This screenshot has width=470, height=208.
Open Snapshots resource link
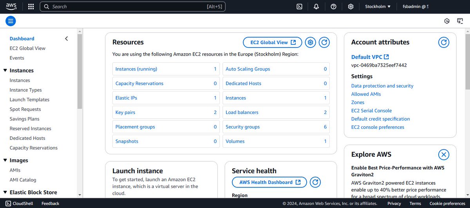click(x=127, y=141)
